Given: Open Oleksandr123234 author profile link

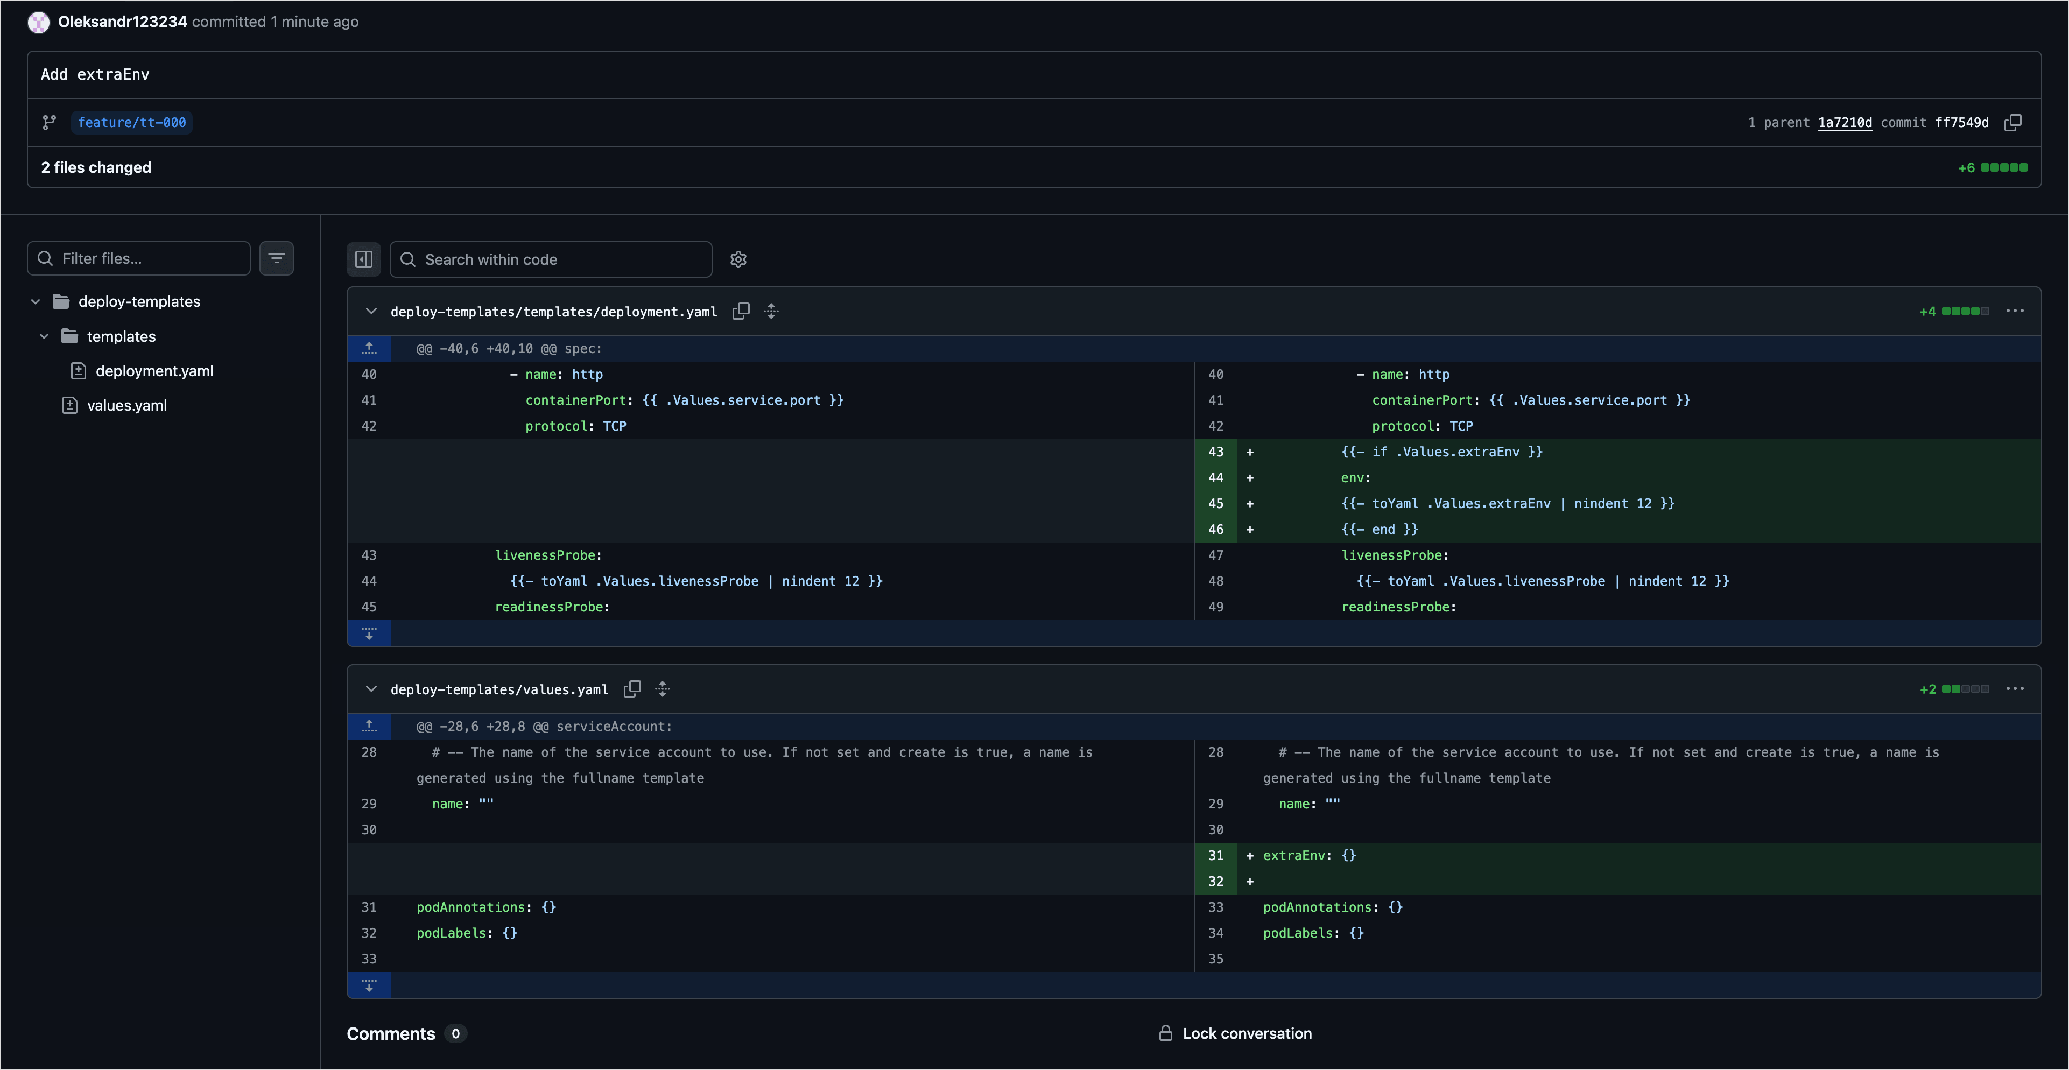Looking at the screenshot, I should point(122,22).
